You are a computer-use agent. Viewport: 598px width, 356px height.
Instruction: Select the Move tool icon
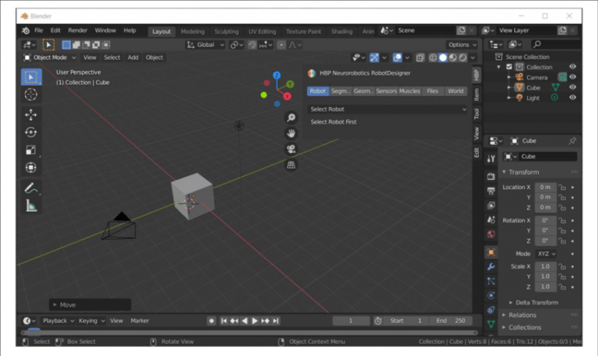coord(31,115)
